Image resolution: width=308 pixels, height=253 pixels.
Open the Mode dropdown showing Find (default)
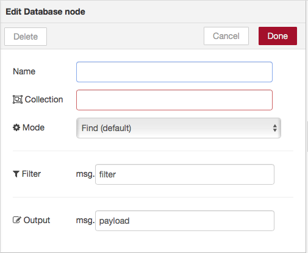[x=179, y=128]
